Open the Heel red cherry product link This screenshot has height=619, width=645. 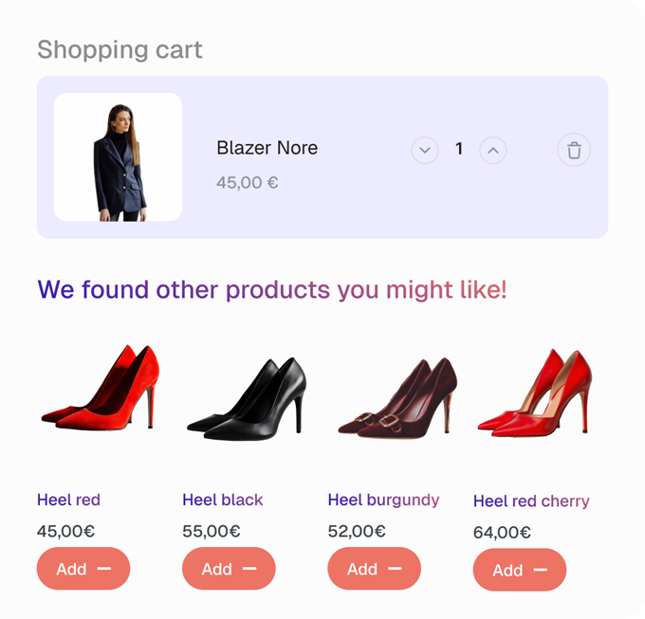click(x=531, y=501)
